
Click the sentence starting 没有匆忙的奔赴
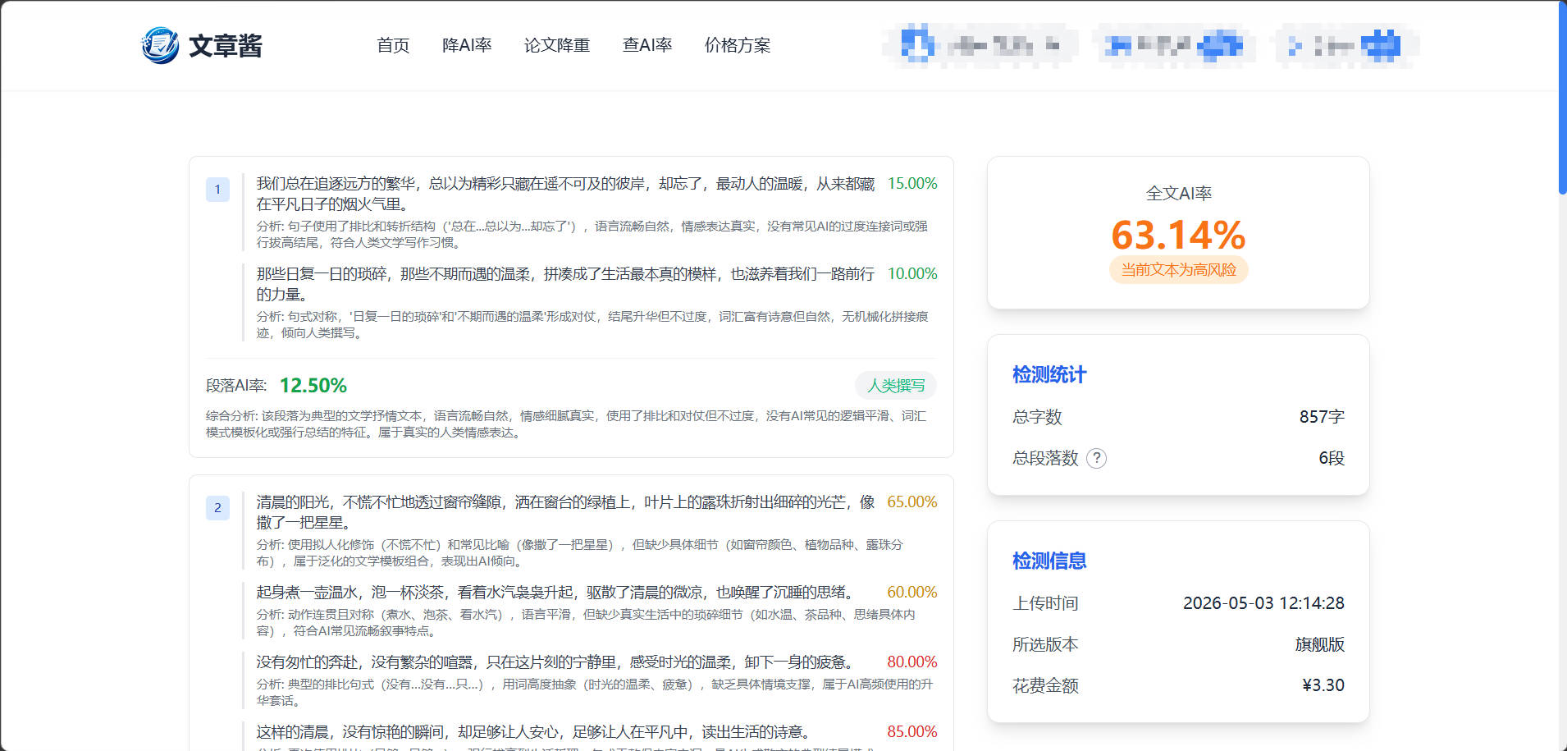tap(557, 662)
